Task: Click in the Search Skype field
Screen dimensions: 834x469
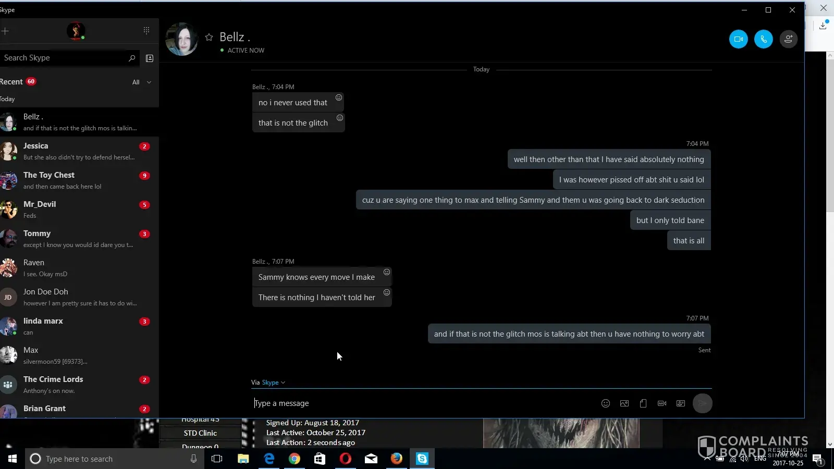Action: click(x=63, y=58)
